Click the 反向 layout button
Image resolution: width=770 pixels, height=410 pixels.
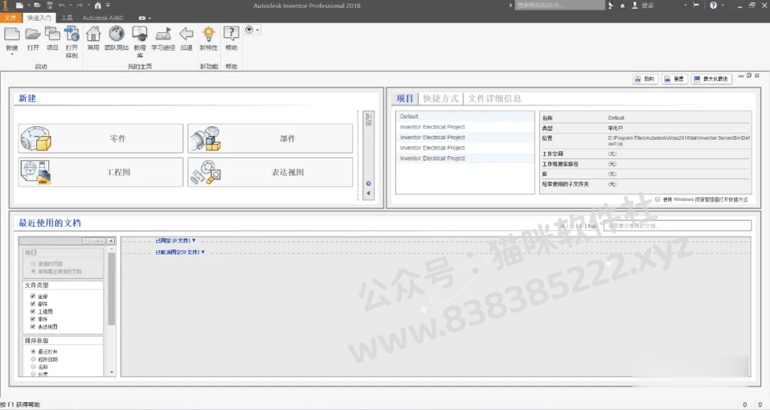pos(645,78)
